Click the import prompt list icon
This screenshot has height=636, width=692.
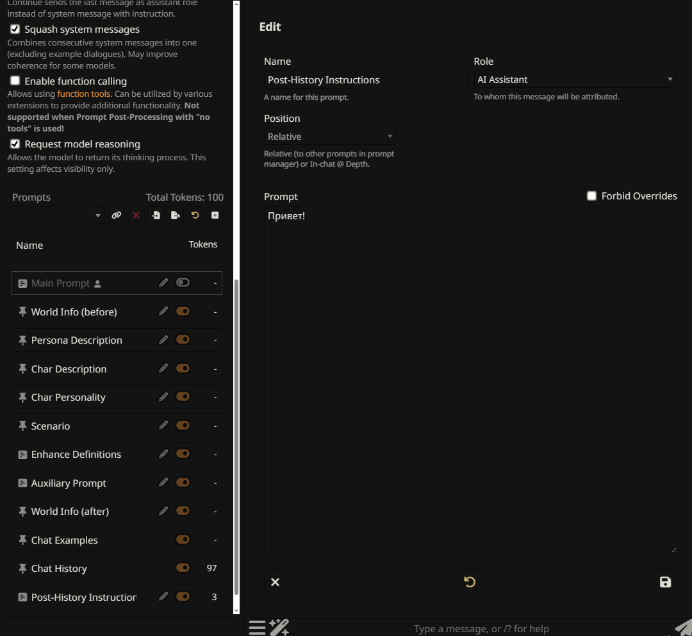click(x=156, y=215)
